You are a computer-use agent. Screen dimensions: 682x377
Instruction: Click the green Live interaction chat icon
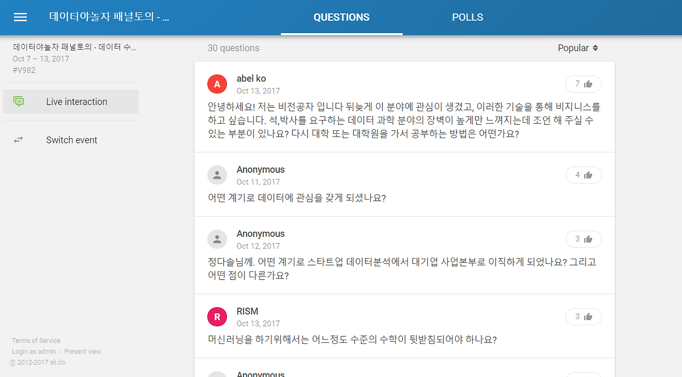19,101
